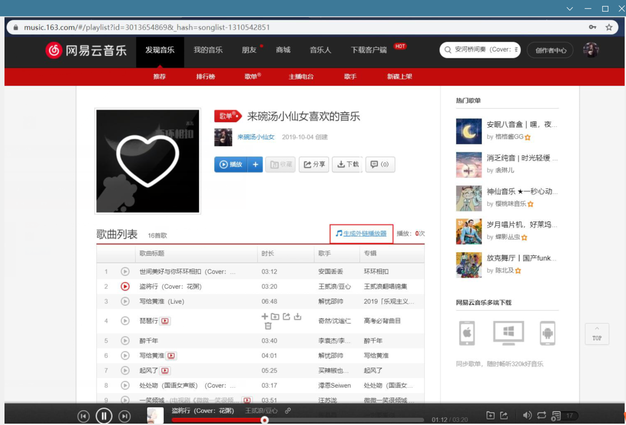Viewport: 626px width, 425px height.
Task: Open MV icon next to 起风了
Action: tap(165, 371)
